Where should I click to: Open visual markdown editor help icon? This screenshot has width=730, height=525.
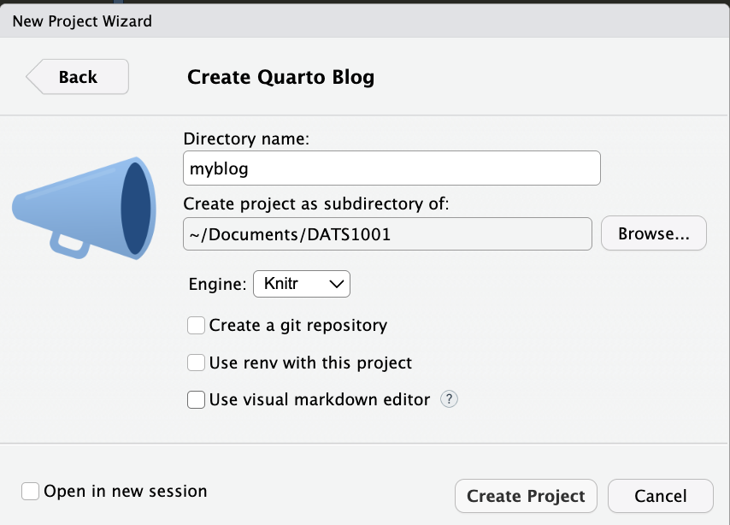pyautogui.click(x=450, y=399)
